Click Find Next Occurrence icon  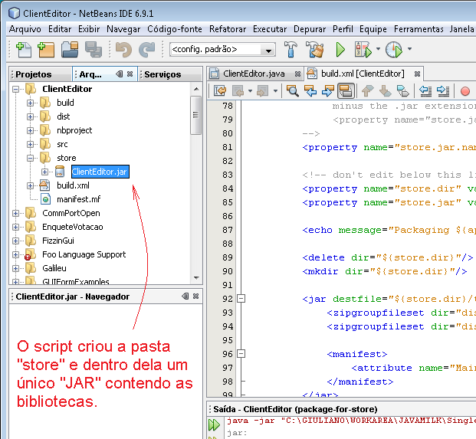click(x=328, y=90)
